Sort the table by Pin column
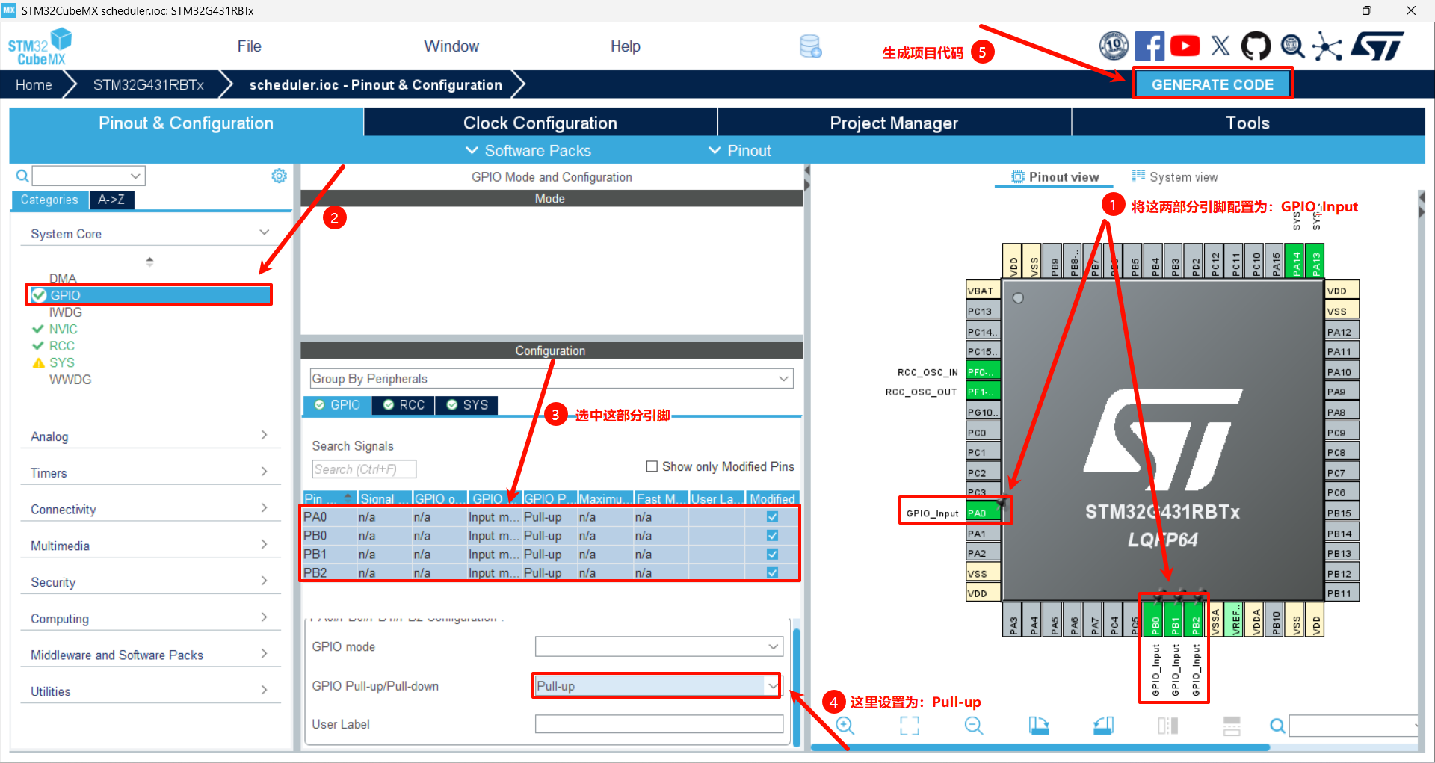 (329, 498)
